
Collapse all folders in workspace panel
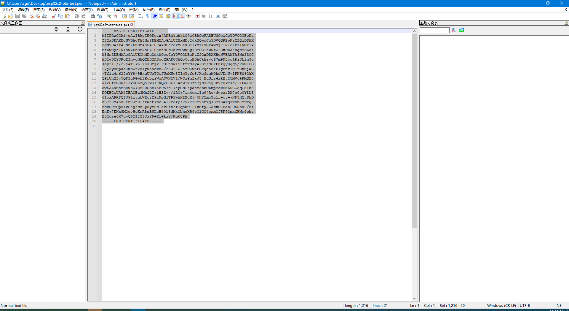click(68, 29)
